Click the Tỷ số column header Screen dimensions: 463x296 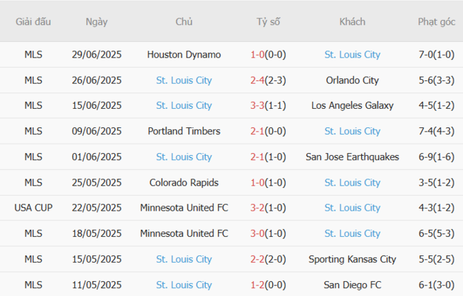click(268, 21)
